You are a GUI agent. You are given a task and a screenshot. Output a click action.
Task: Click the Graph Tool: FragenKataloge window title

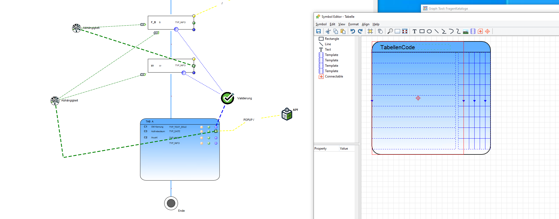point(448,9)
